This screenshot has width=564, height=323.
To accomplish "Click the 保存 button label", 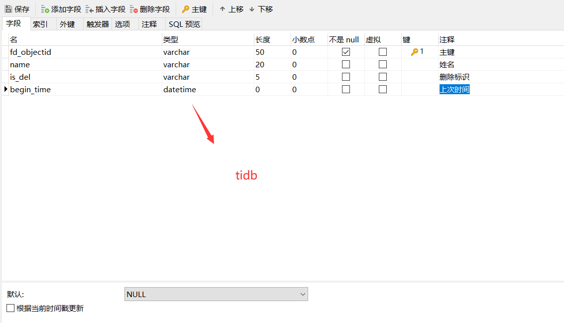I will coord(22,9).
